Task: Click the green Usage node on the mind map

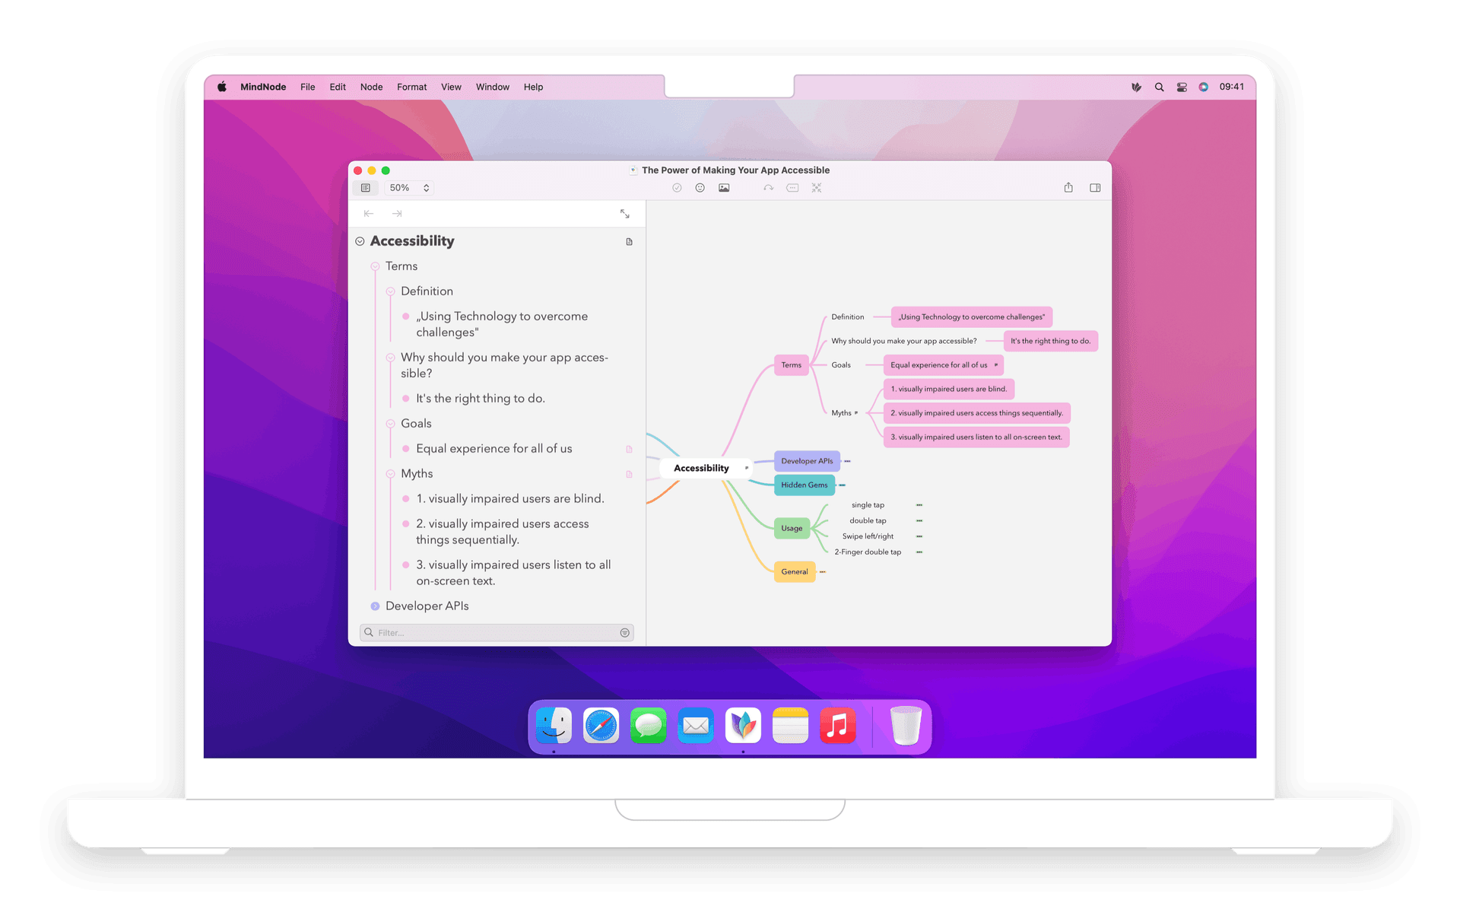Action: click(x=792, y=528)
